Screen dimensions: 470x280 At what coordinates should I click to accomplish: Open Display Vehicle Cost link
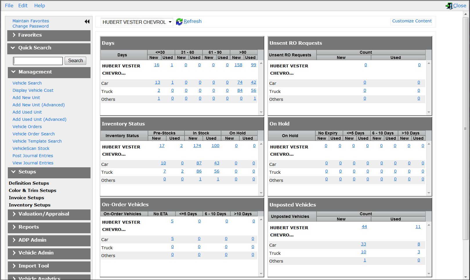tap(33, 90)
